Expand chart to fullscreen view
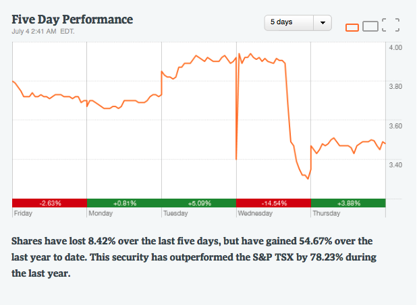 391,26
